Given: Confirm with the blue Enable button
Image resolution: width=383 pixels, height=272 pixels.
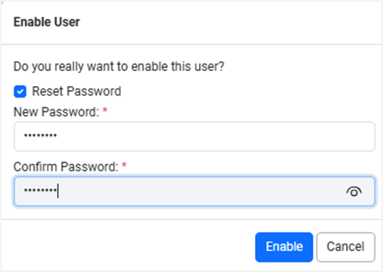Looking at the screenshot, I should coord(284,247).
